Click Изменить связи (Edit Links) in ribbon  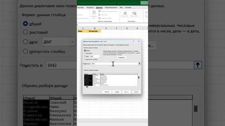coord(105,18)
